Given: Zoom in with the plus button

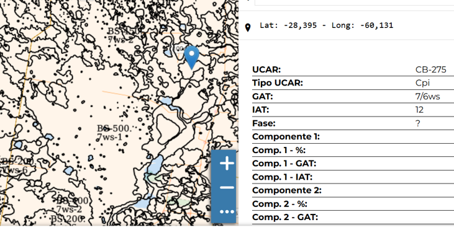Looking at the screenshot, I should coord(227,164).
